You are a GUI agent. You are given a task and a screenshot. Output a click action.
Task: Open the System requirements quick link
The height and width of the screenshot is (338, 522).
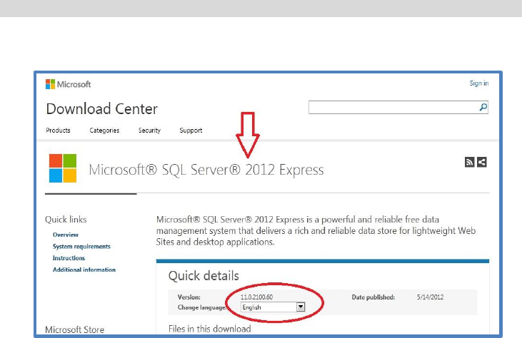coord(81,246)
